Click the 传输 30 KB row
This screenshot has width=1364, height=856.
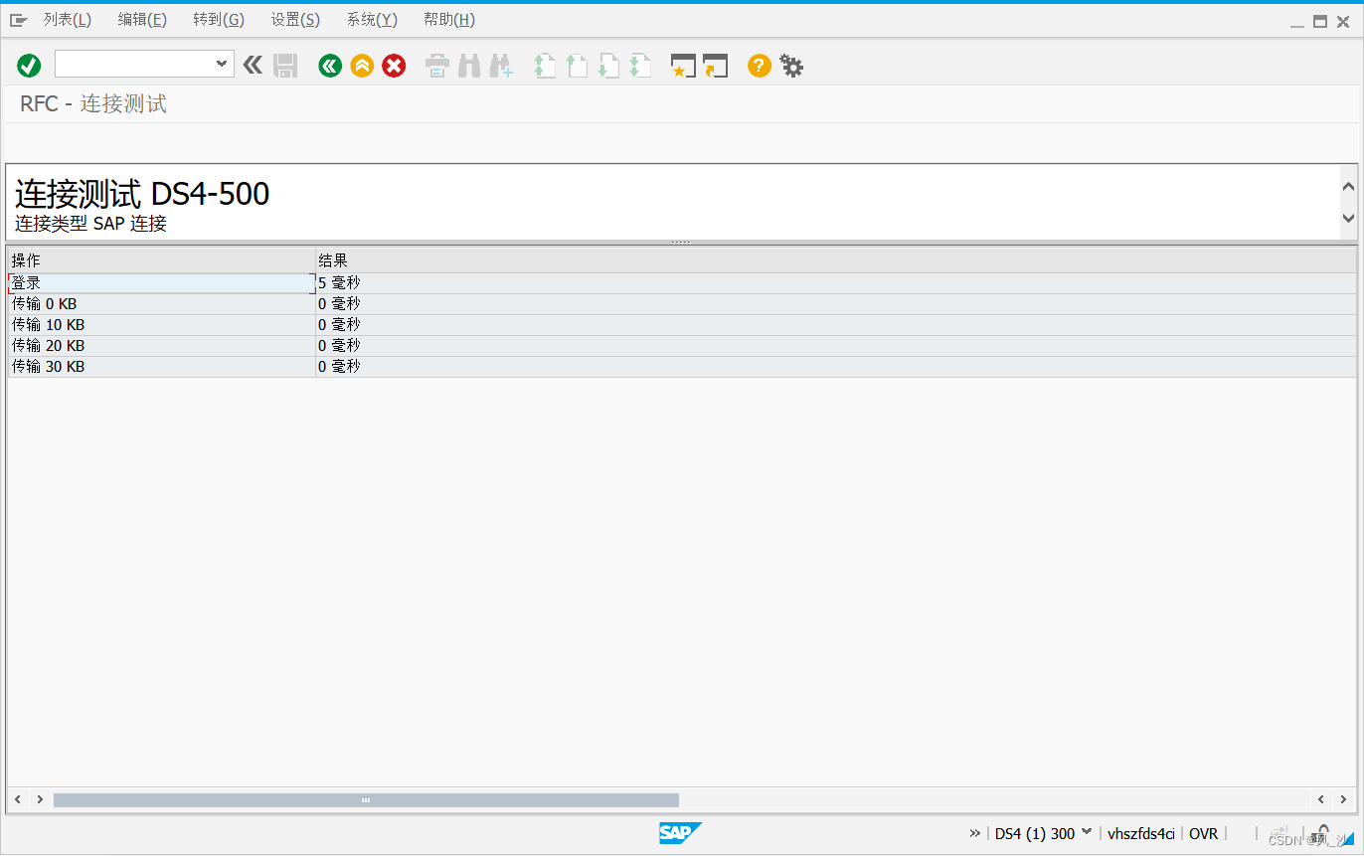682,367
